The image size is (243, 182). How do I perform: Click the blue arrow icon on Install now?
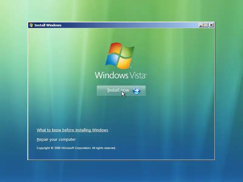click(x=136, y=90)
